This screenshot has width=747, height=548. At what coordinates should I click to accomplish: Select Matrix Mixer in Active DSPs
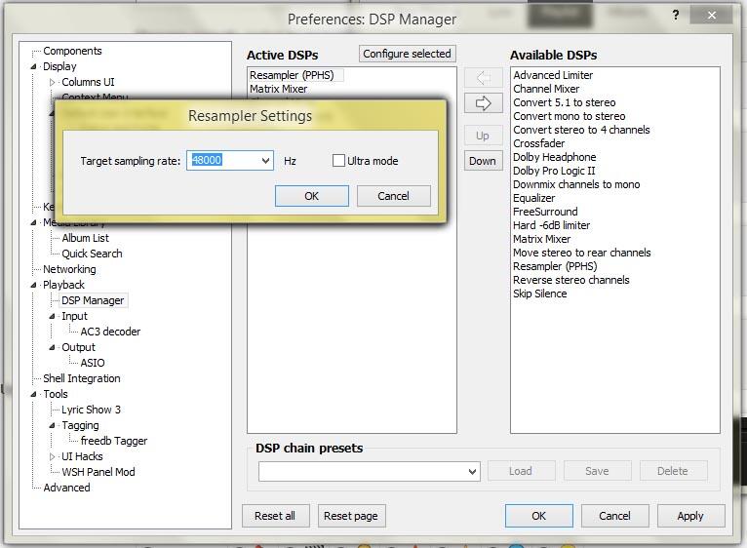coord(278,89)
